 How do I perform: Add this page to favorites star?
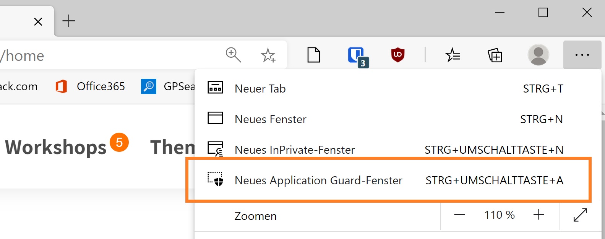[268, 55]
